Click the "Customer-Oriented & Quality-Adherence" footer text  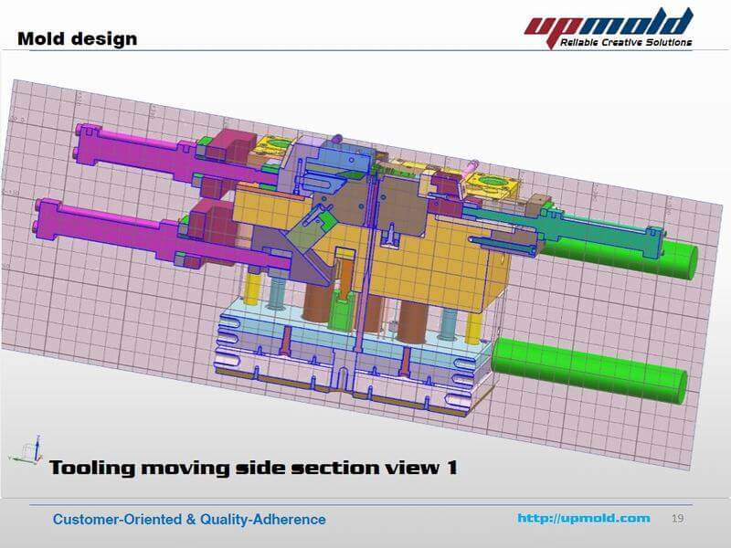tap(189, 519)
